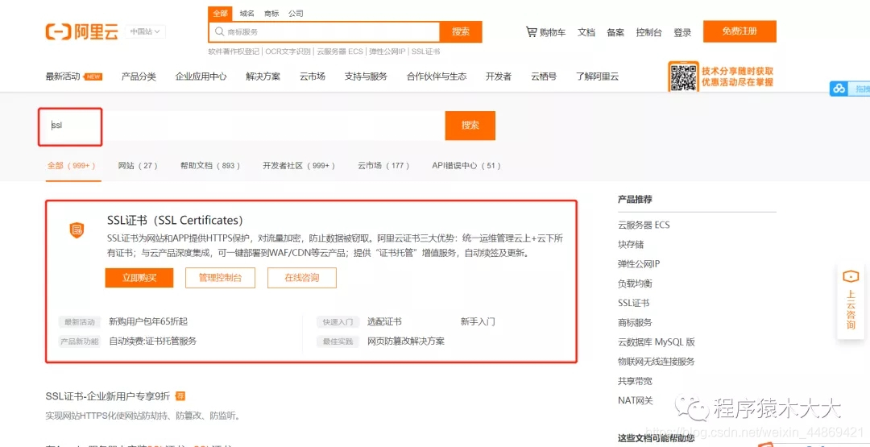Open 云数据库 MySQL 版 recommendation
Viewport: 870px width, 447px height.
click(x=657, y=341)
